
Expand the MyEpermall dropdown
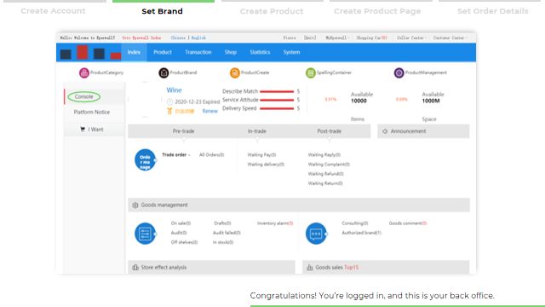pyautogui.click(x=337, y=38)
